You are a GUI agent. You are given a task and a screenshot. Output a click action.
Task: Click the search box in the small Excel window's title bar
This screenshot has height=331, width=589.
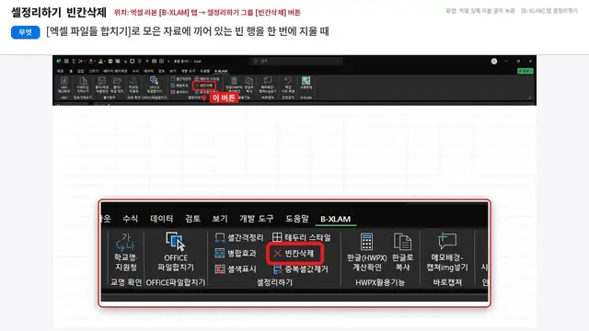296,61
